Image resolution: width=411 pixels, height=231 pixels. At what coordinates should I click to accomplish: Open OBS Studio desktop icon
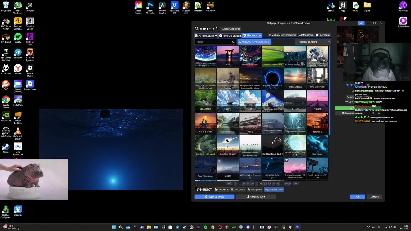6,132
